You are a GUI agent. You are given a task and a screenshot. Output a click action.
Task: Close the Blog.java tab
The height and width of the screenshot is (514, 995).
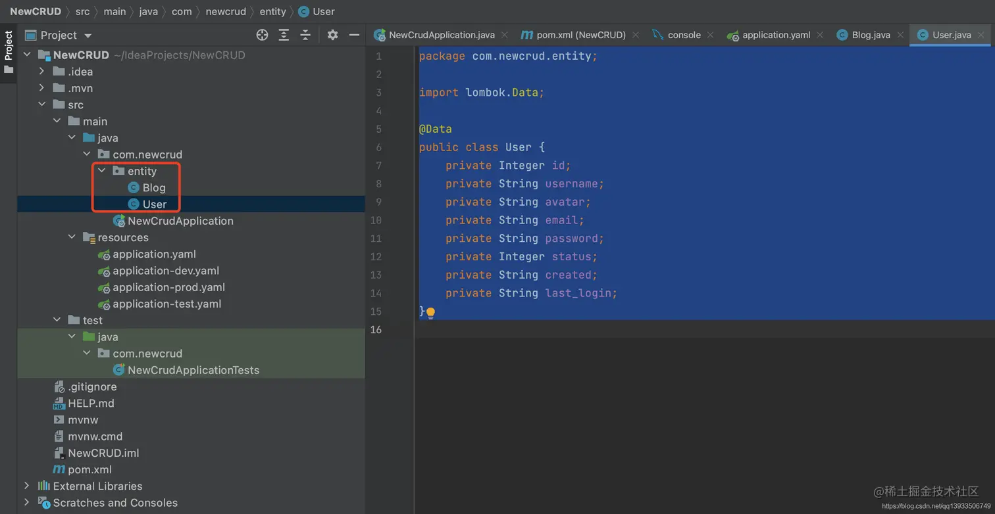point(900,35)
